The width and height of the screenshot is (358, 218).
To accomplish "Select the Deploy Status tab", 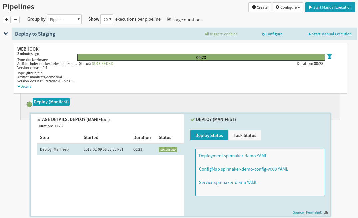I will tap(209, 135).
